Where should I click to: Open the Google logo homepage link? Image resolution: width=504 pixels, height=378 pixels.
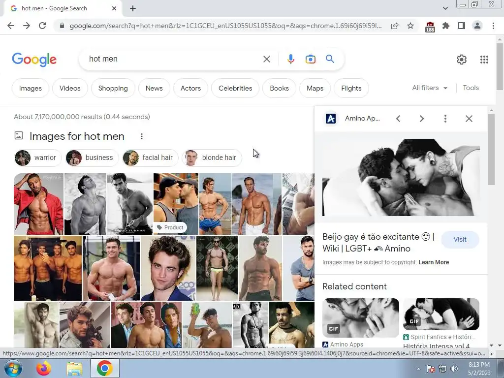pyautogui.click(x=34, y=60)
